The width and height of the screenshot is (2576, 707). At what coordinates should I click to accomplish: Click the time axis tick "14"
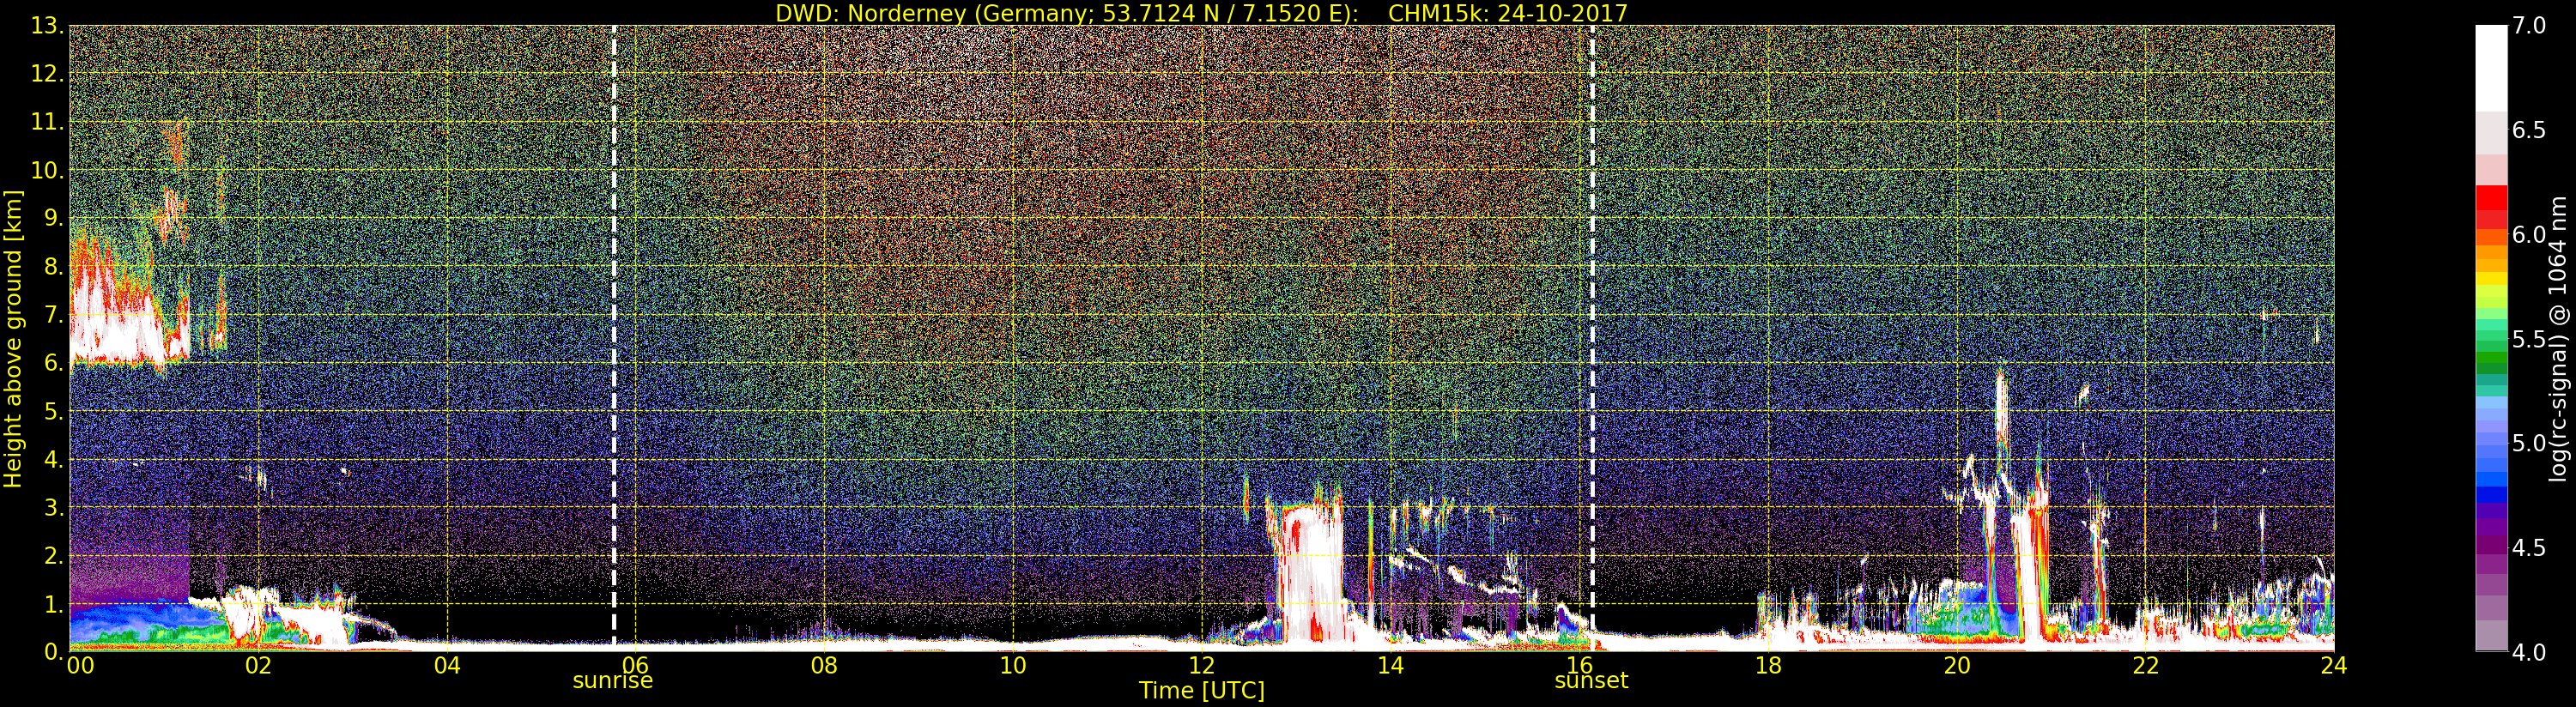pyautogui.click(x=1390, y=665)
